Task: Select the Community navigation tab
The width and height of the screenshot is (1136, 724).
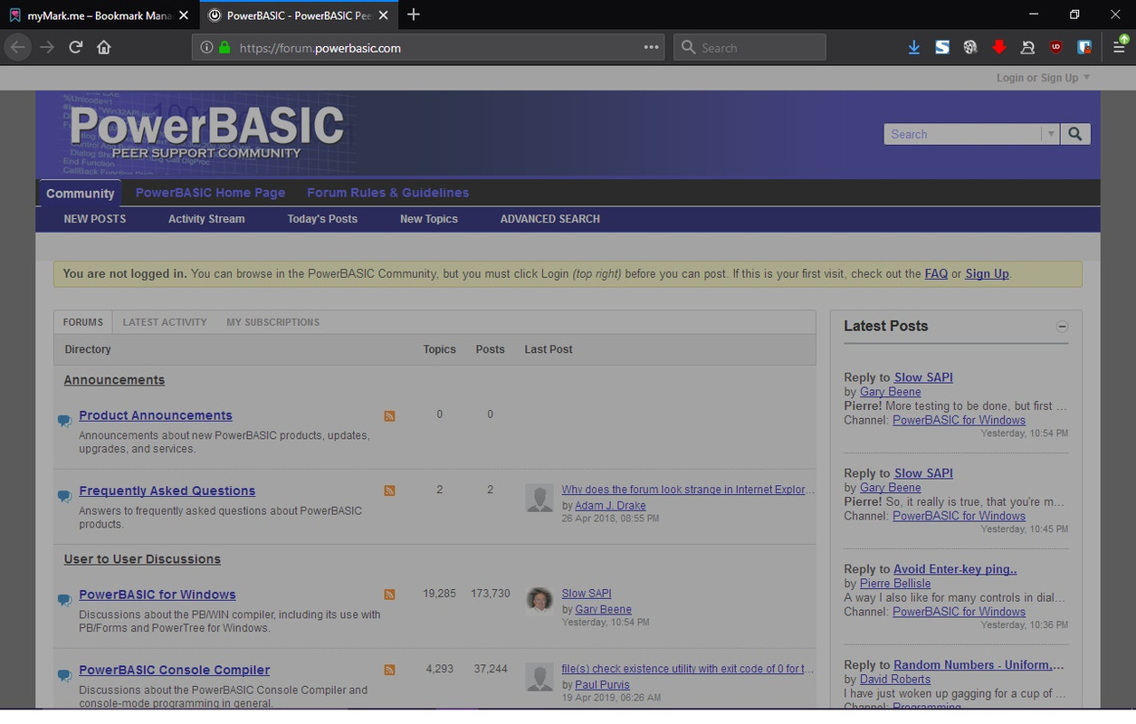Action: [x=81, y=193]
